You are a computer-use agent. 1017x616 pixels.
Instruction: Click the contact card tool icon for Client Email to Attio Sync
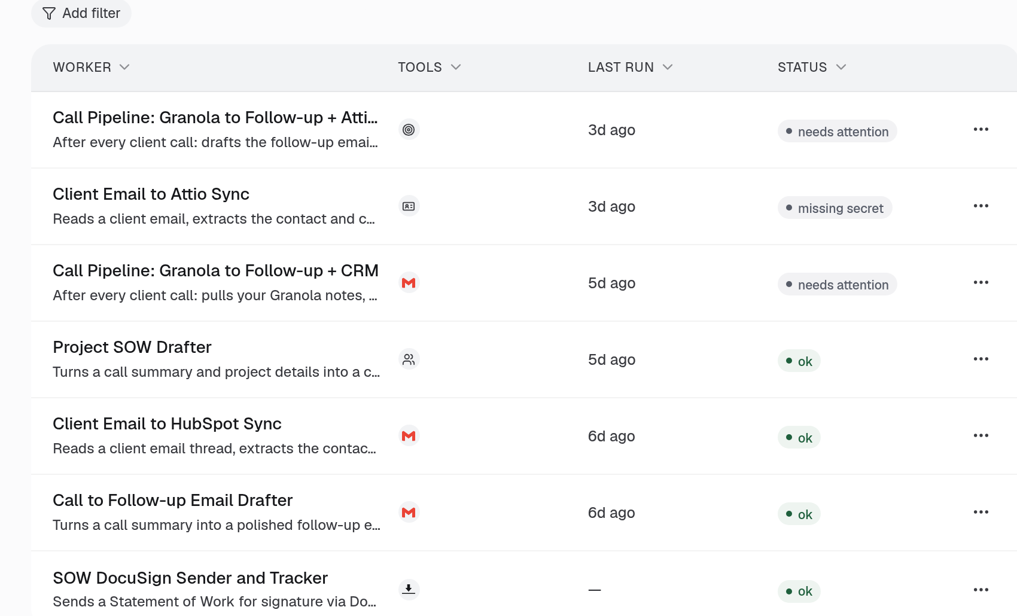409,206
